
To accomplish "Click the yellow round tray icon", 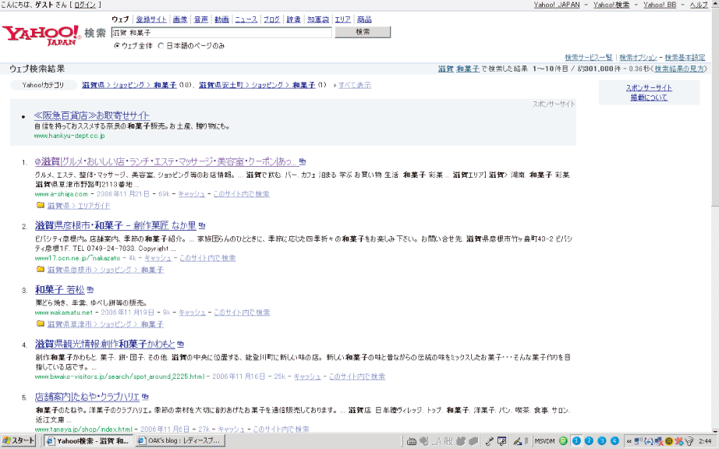I will click(x=669, y=441).
